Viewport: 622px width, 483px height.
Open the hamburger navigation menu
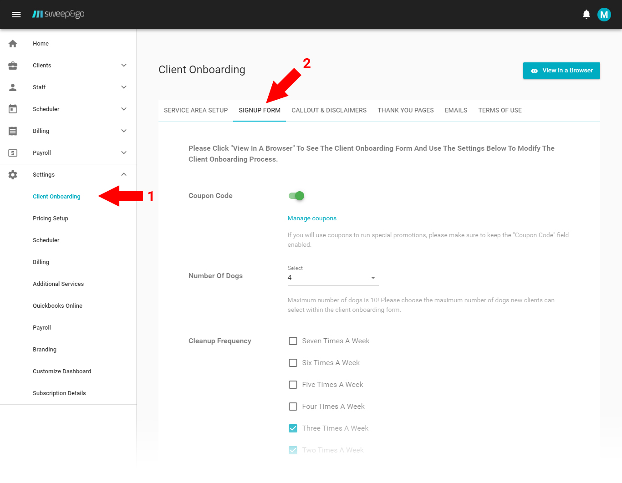coord(16,14)
